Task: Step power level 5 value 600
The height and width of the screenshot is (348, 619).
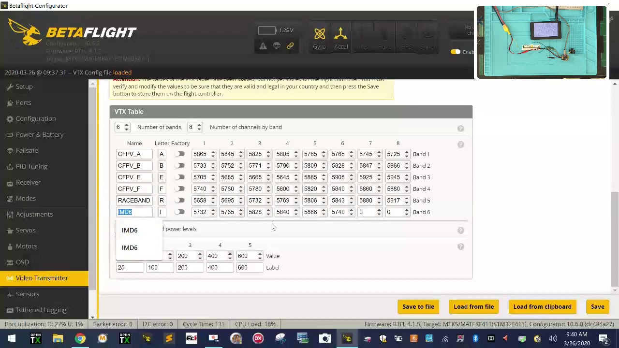Action: tap(260, 256)
